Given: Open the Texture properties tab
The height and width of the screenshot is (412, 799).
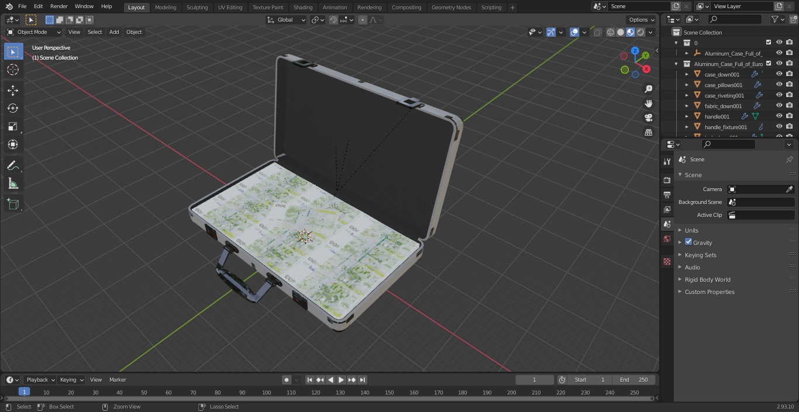Looking at the screenshot, I should click(x=667, y=262).
